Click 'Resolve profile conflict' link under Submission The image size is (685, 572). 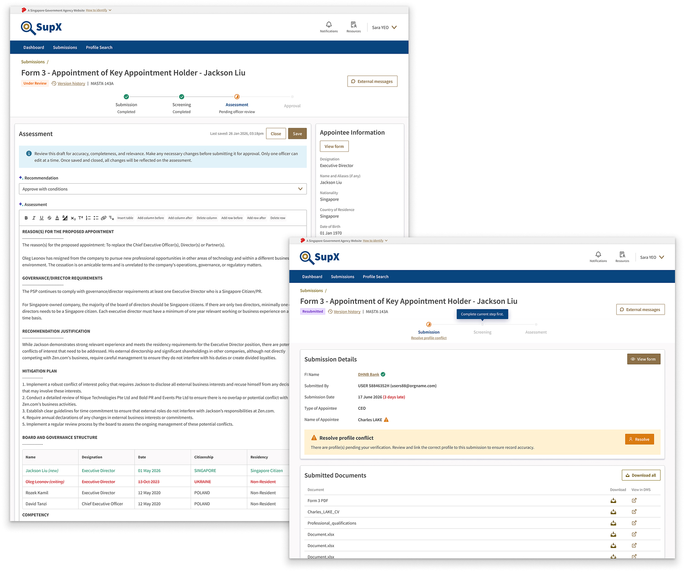tap(429, 338)
